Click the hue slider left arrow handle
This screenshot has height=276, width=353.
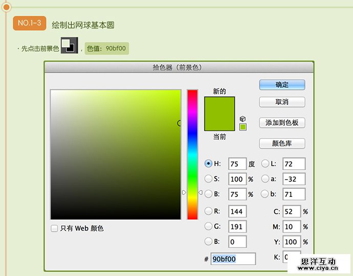[x=184, y=192]
